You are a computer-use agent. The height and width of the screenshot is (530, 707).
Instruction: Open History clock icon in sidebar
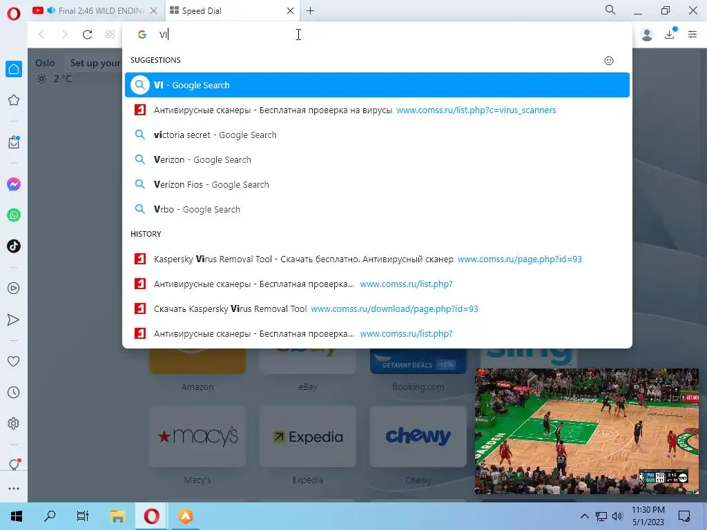coord(14,393)
